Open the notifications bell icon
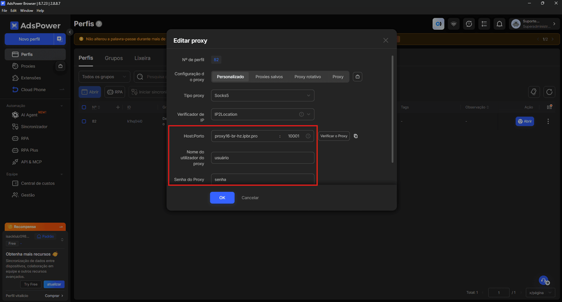Image resolution: width=562 pixels, height=302 pixels. coord(499,24)
